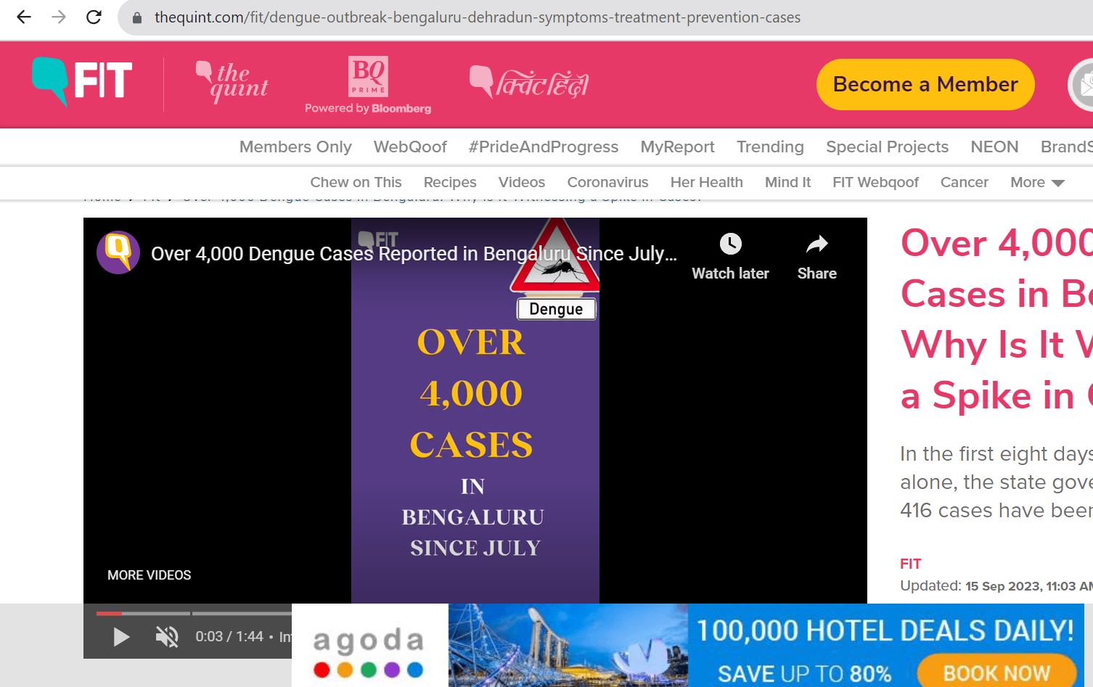1093x687 pixels.
Task: Click the Watch later clock icon
Action: 730,244
